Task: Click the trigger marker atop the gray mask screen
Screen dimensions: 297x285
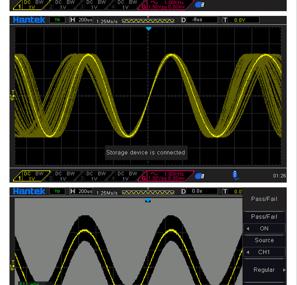Action: pyautogui.click(x=148, y=201)
